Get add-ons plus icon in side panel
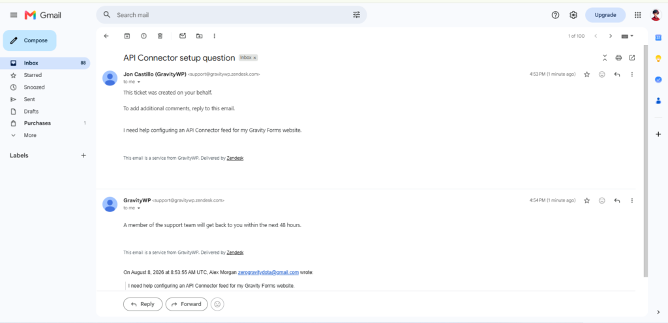Viewport: 668px width, 323px height. click(x=658, y=134)
